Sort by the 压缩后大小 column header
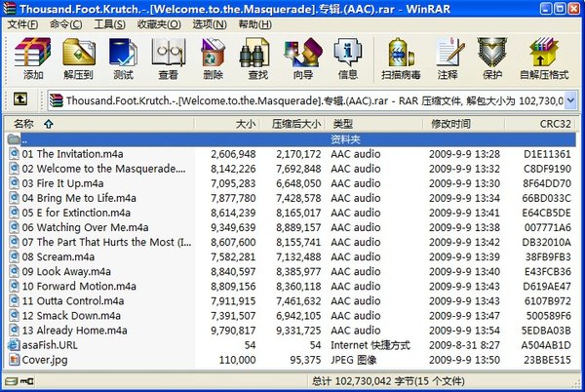This screenshot has width=585, height=392. point(292,124)
